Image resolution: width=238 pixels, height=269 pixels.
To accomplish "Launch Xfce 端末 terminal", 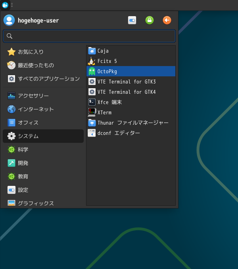I will coord(131,102).
